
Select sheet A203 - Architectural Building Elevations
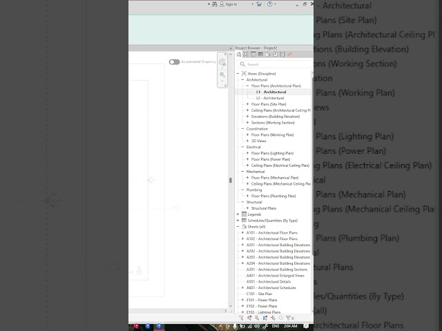[x=278, y=257]
